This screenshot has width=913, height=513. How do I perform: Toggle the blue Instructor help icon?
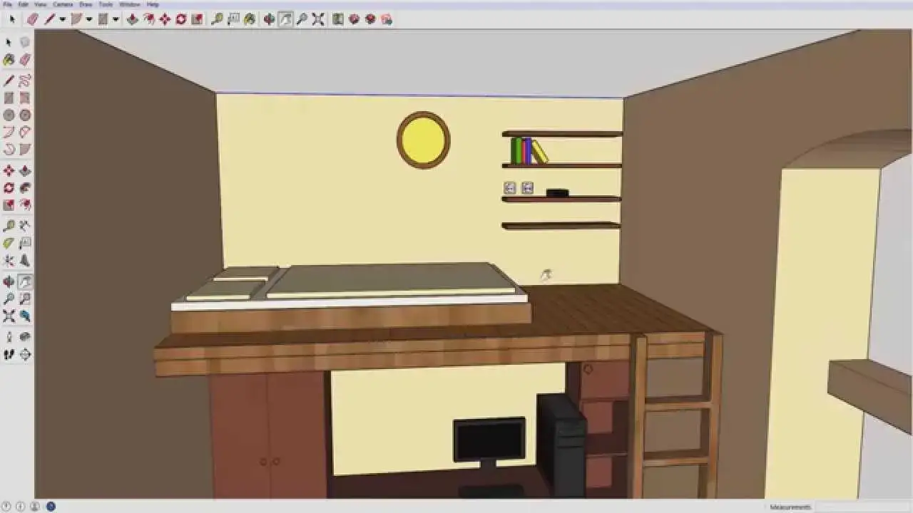click(x=51, y=507)
